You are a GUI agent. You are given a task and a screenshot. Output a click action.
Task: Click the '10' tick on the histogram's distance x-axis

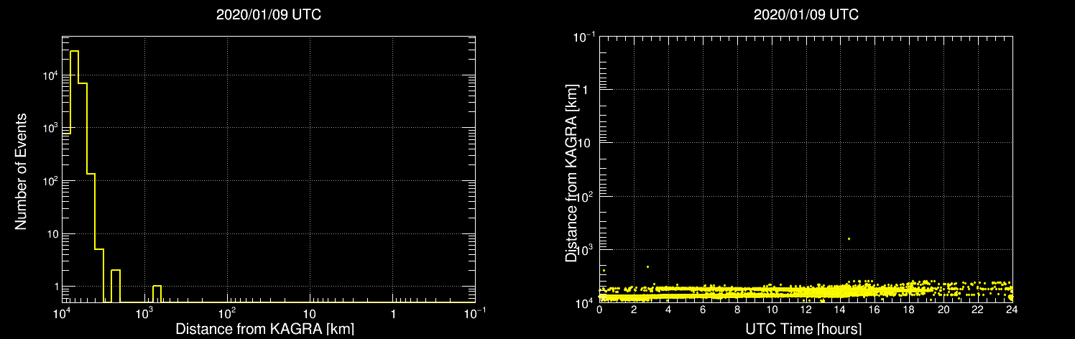pyautogui.click(x=310, y=314)
